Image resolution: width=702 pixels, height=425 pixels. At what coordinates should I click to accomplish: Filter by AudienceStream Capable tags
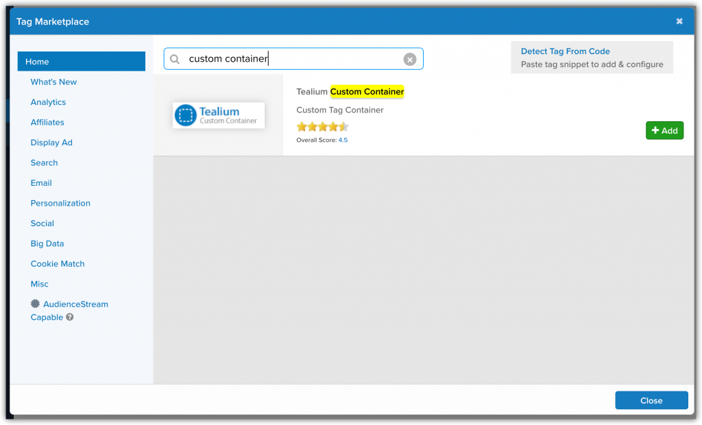pos(69,311)
